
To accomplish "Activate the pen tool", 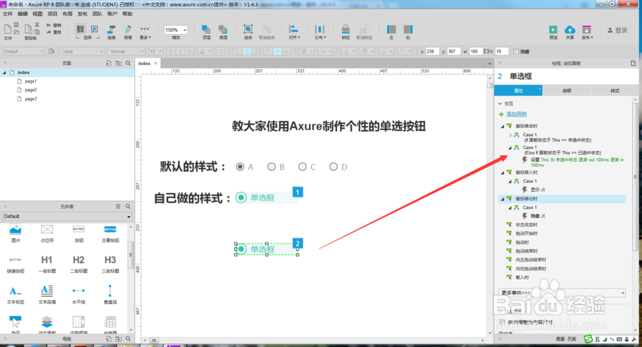I will coord(128,29).
